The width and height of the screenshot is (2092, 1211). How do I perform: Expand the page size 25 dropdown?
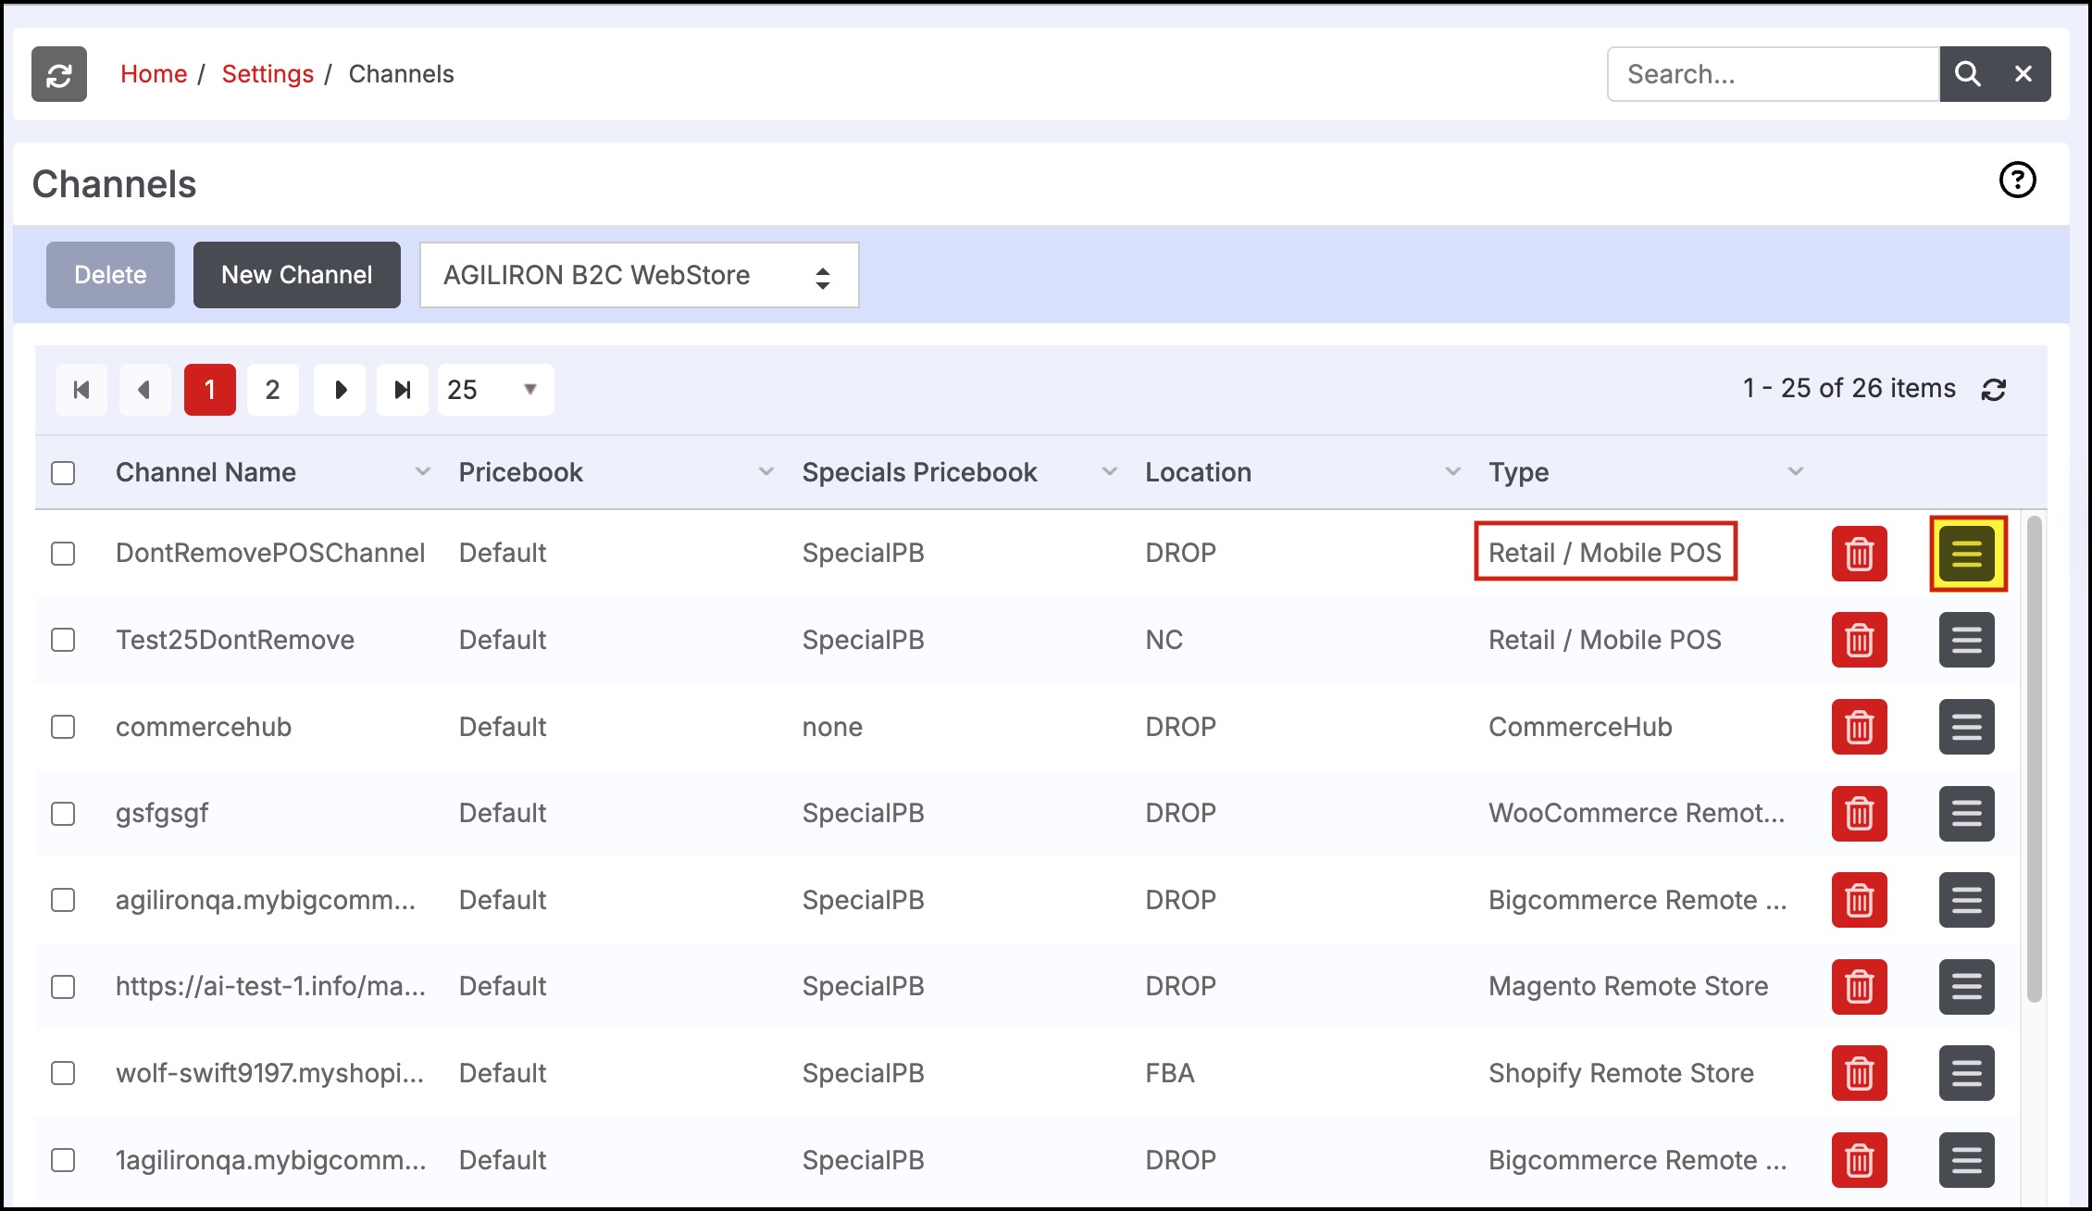click(495, 390)
